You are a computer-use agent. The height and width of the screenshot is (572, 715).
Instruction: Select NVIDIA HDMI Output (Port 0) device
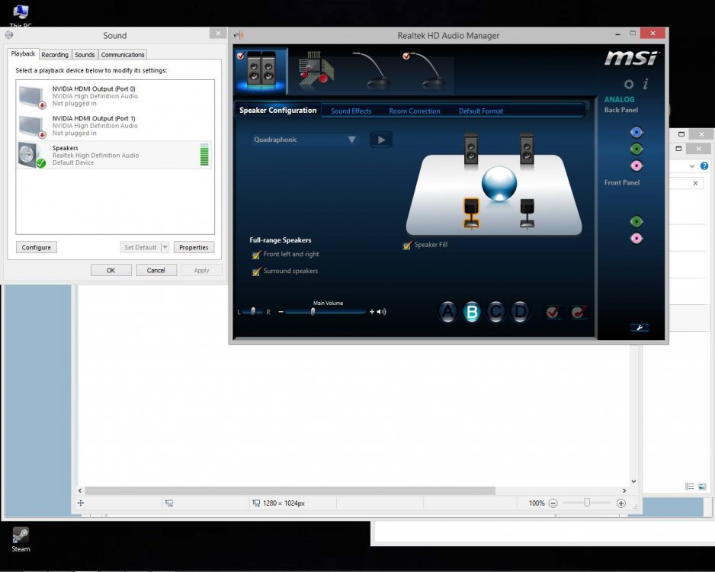pos(115,96)
